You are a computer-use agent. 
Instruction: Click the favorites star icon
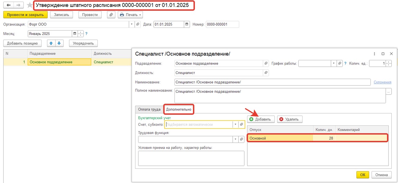coord(30,6)
